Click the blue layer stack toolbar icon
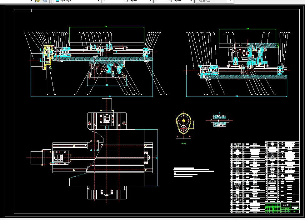Image resolution: width=305 pixels, height=220 pixels. (x=45, y=1)
